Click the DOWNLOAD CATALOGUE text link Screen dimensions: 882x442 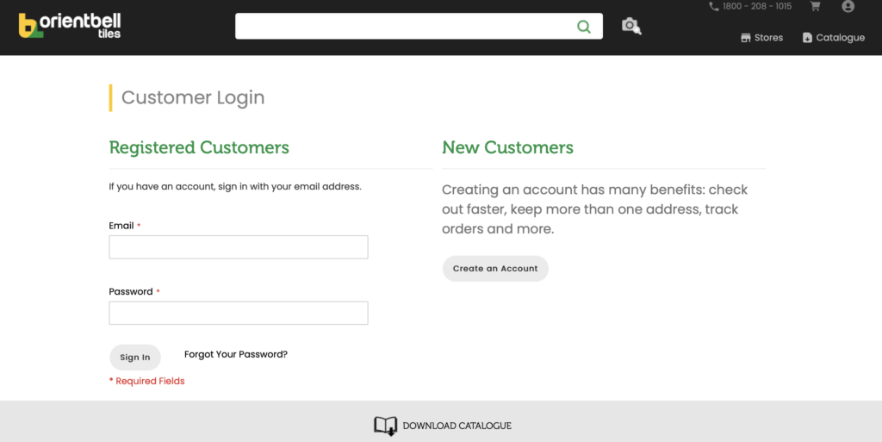(457, 426)
